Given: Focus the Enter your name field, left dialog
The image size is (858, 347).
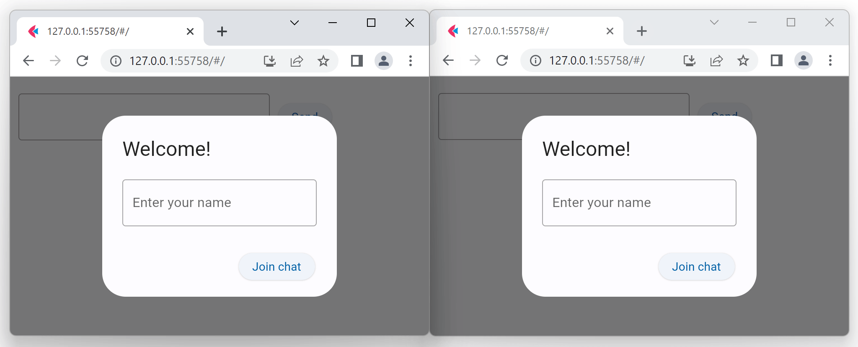Looking at the screenshot, I should [x=219, y=203].
